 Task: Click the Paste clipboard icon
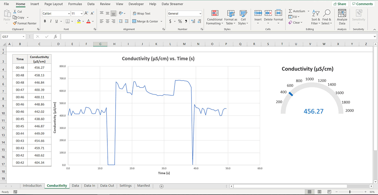coord(7,14)
